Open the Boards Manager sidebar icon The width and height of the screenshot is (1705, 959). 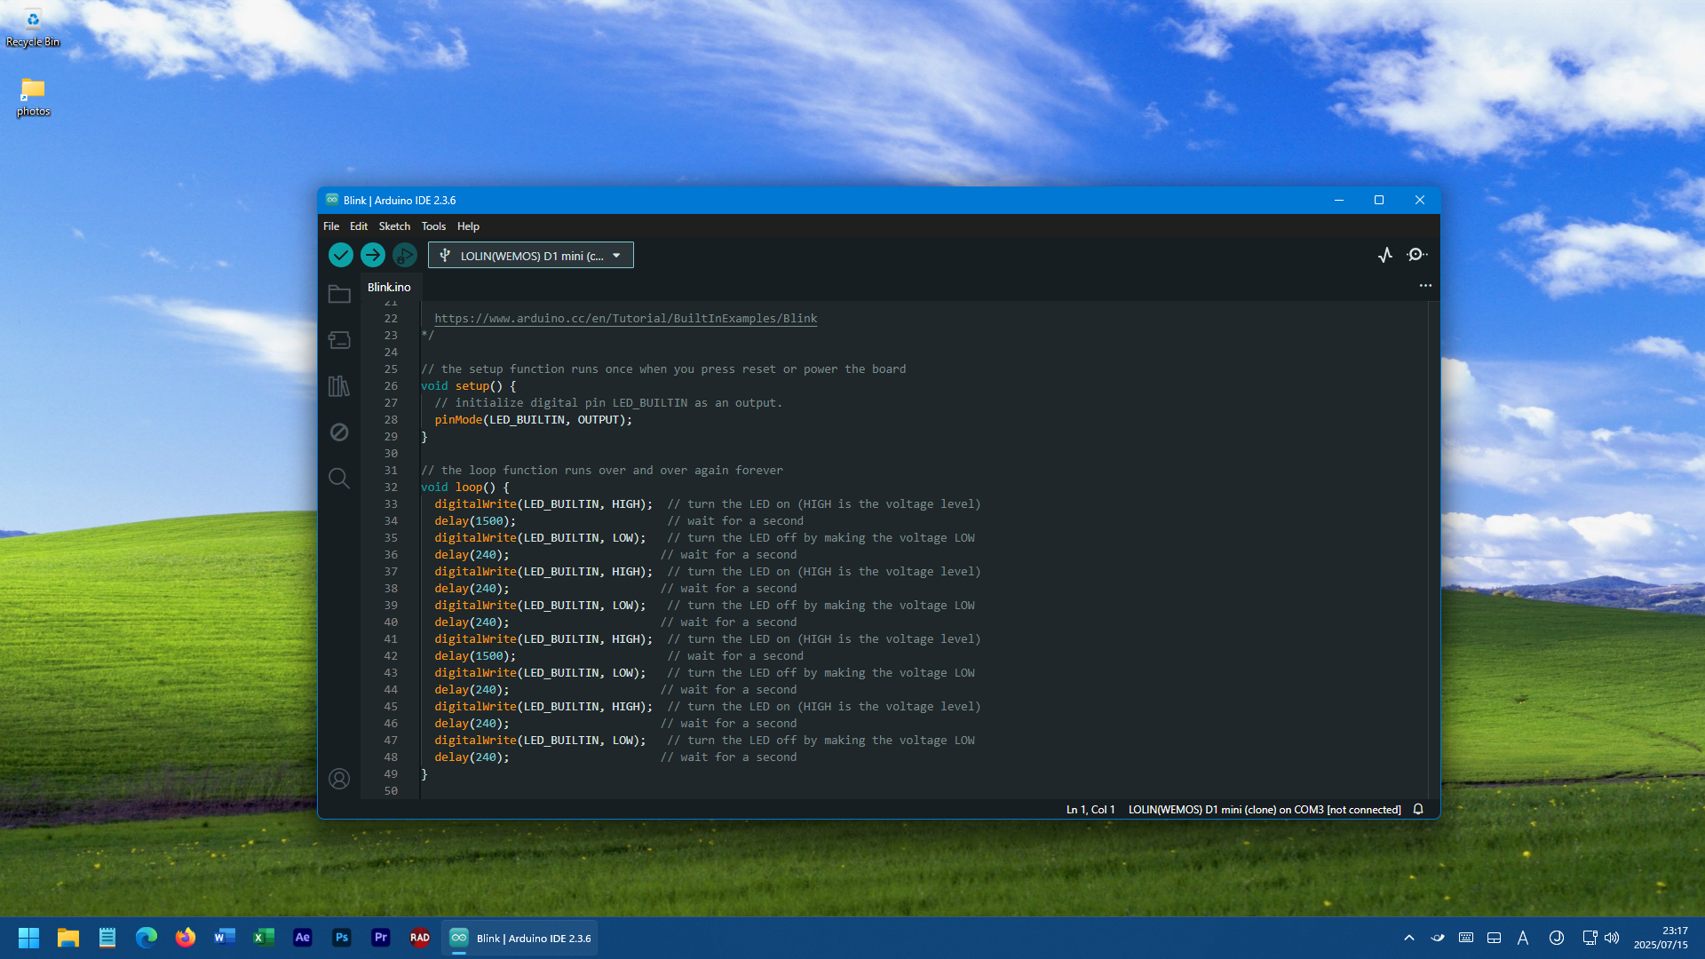pos(339,340)
